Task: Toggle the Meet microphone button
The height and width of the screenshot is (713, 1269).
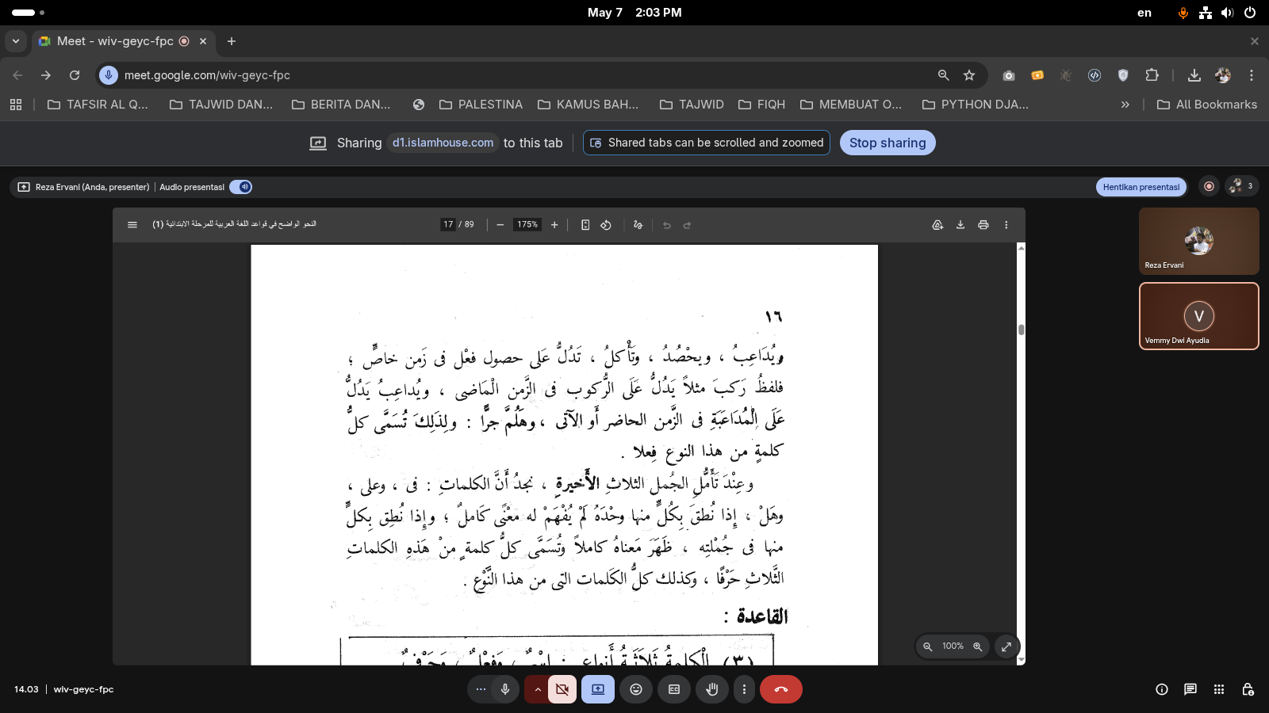Action: pos(505,689)
